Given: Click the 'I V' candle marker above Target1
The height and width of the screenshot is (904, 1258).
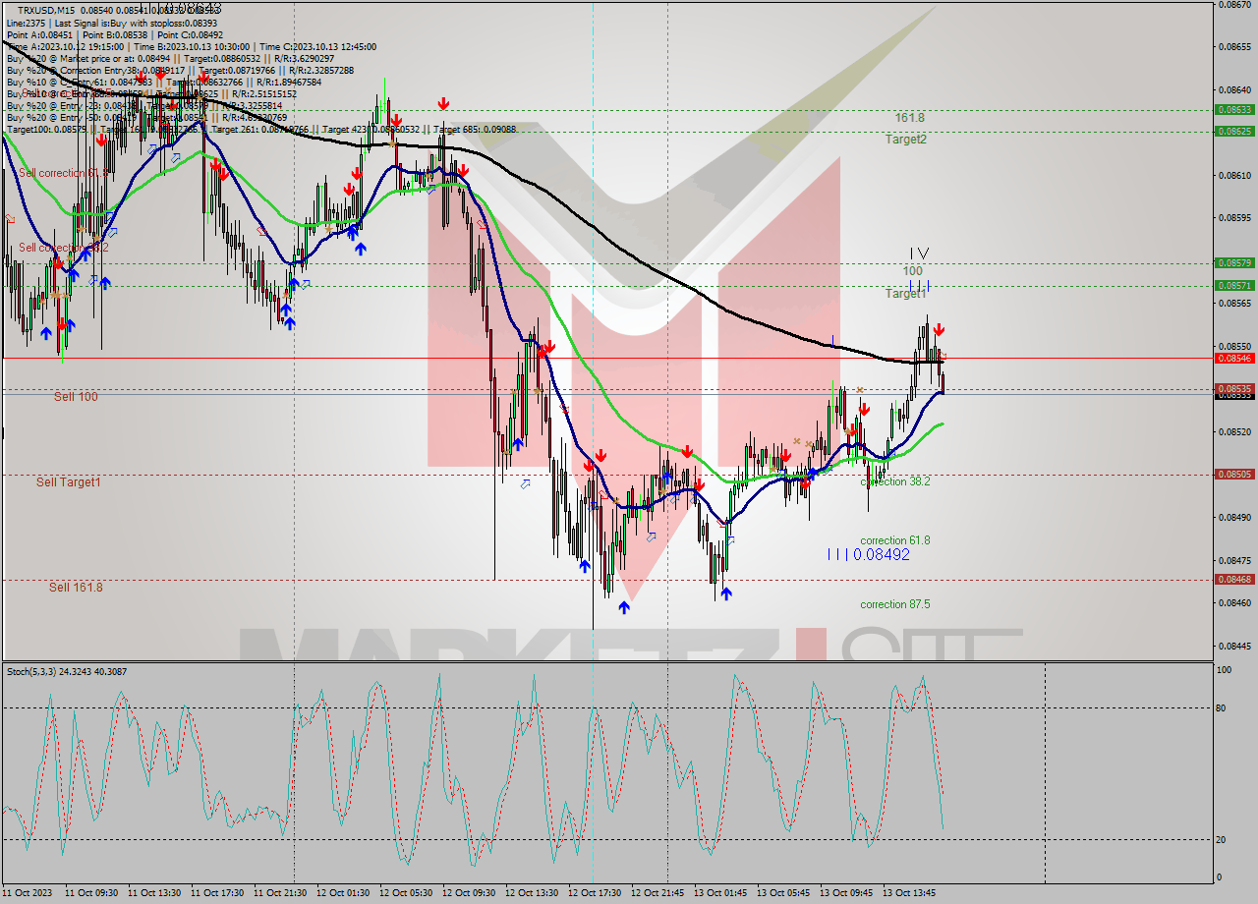Looking at the screenshot, I should point(918,254).
